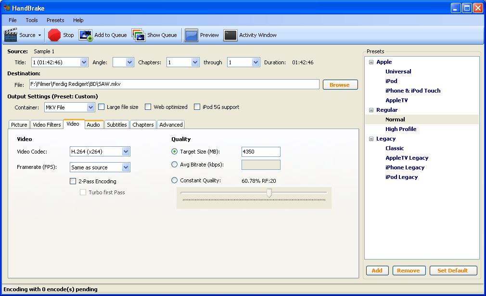Click the Constant Quality slider handle

269,193
